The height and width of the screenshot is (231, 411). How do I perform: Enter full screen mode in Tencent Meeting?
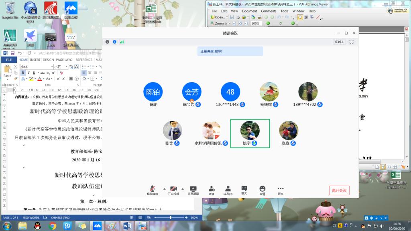click(352, 42)
